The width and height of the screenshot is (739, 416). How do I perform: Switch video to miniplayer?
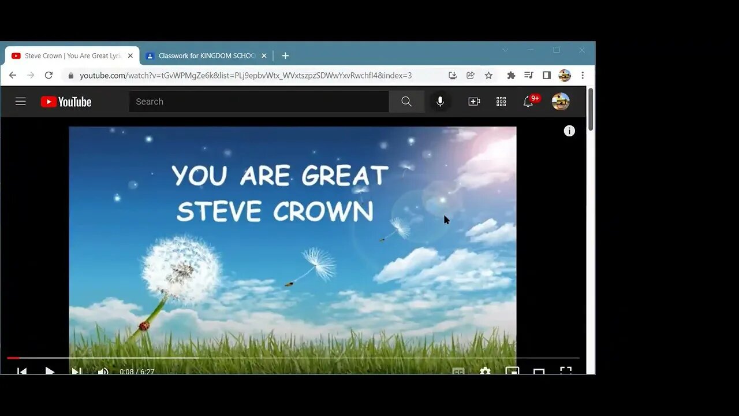tap(512, 371)
